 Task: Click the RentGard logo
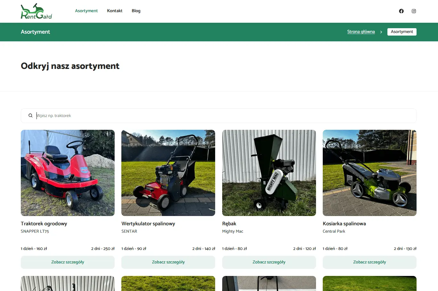36,12
